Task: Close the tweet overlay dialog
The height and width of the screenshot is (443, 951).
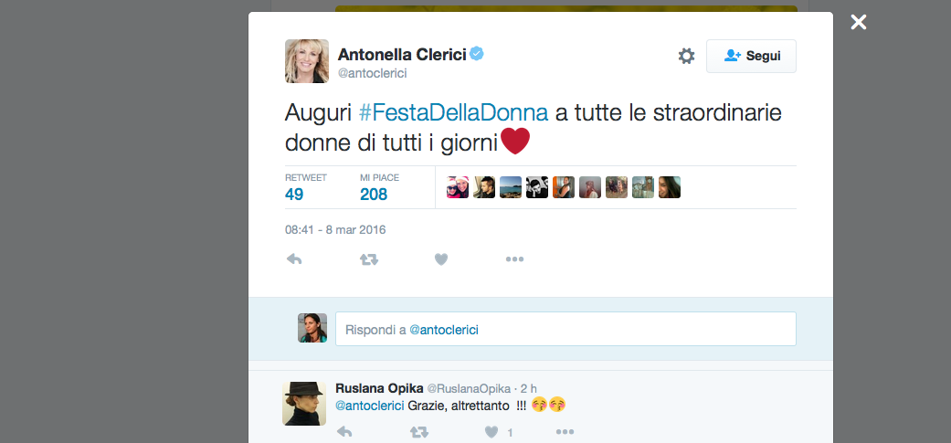Action: [859, 22]
